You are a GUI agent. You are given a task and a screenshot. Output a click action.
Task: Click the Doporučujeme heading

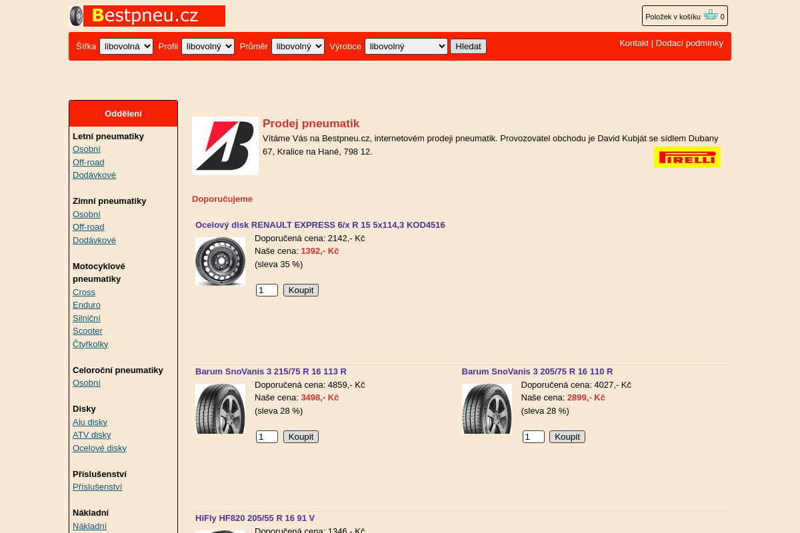coord(222,199)
